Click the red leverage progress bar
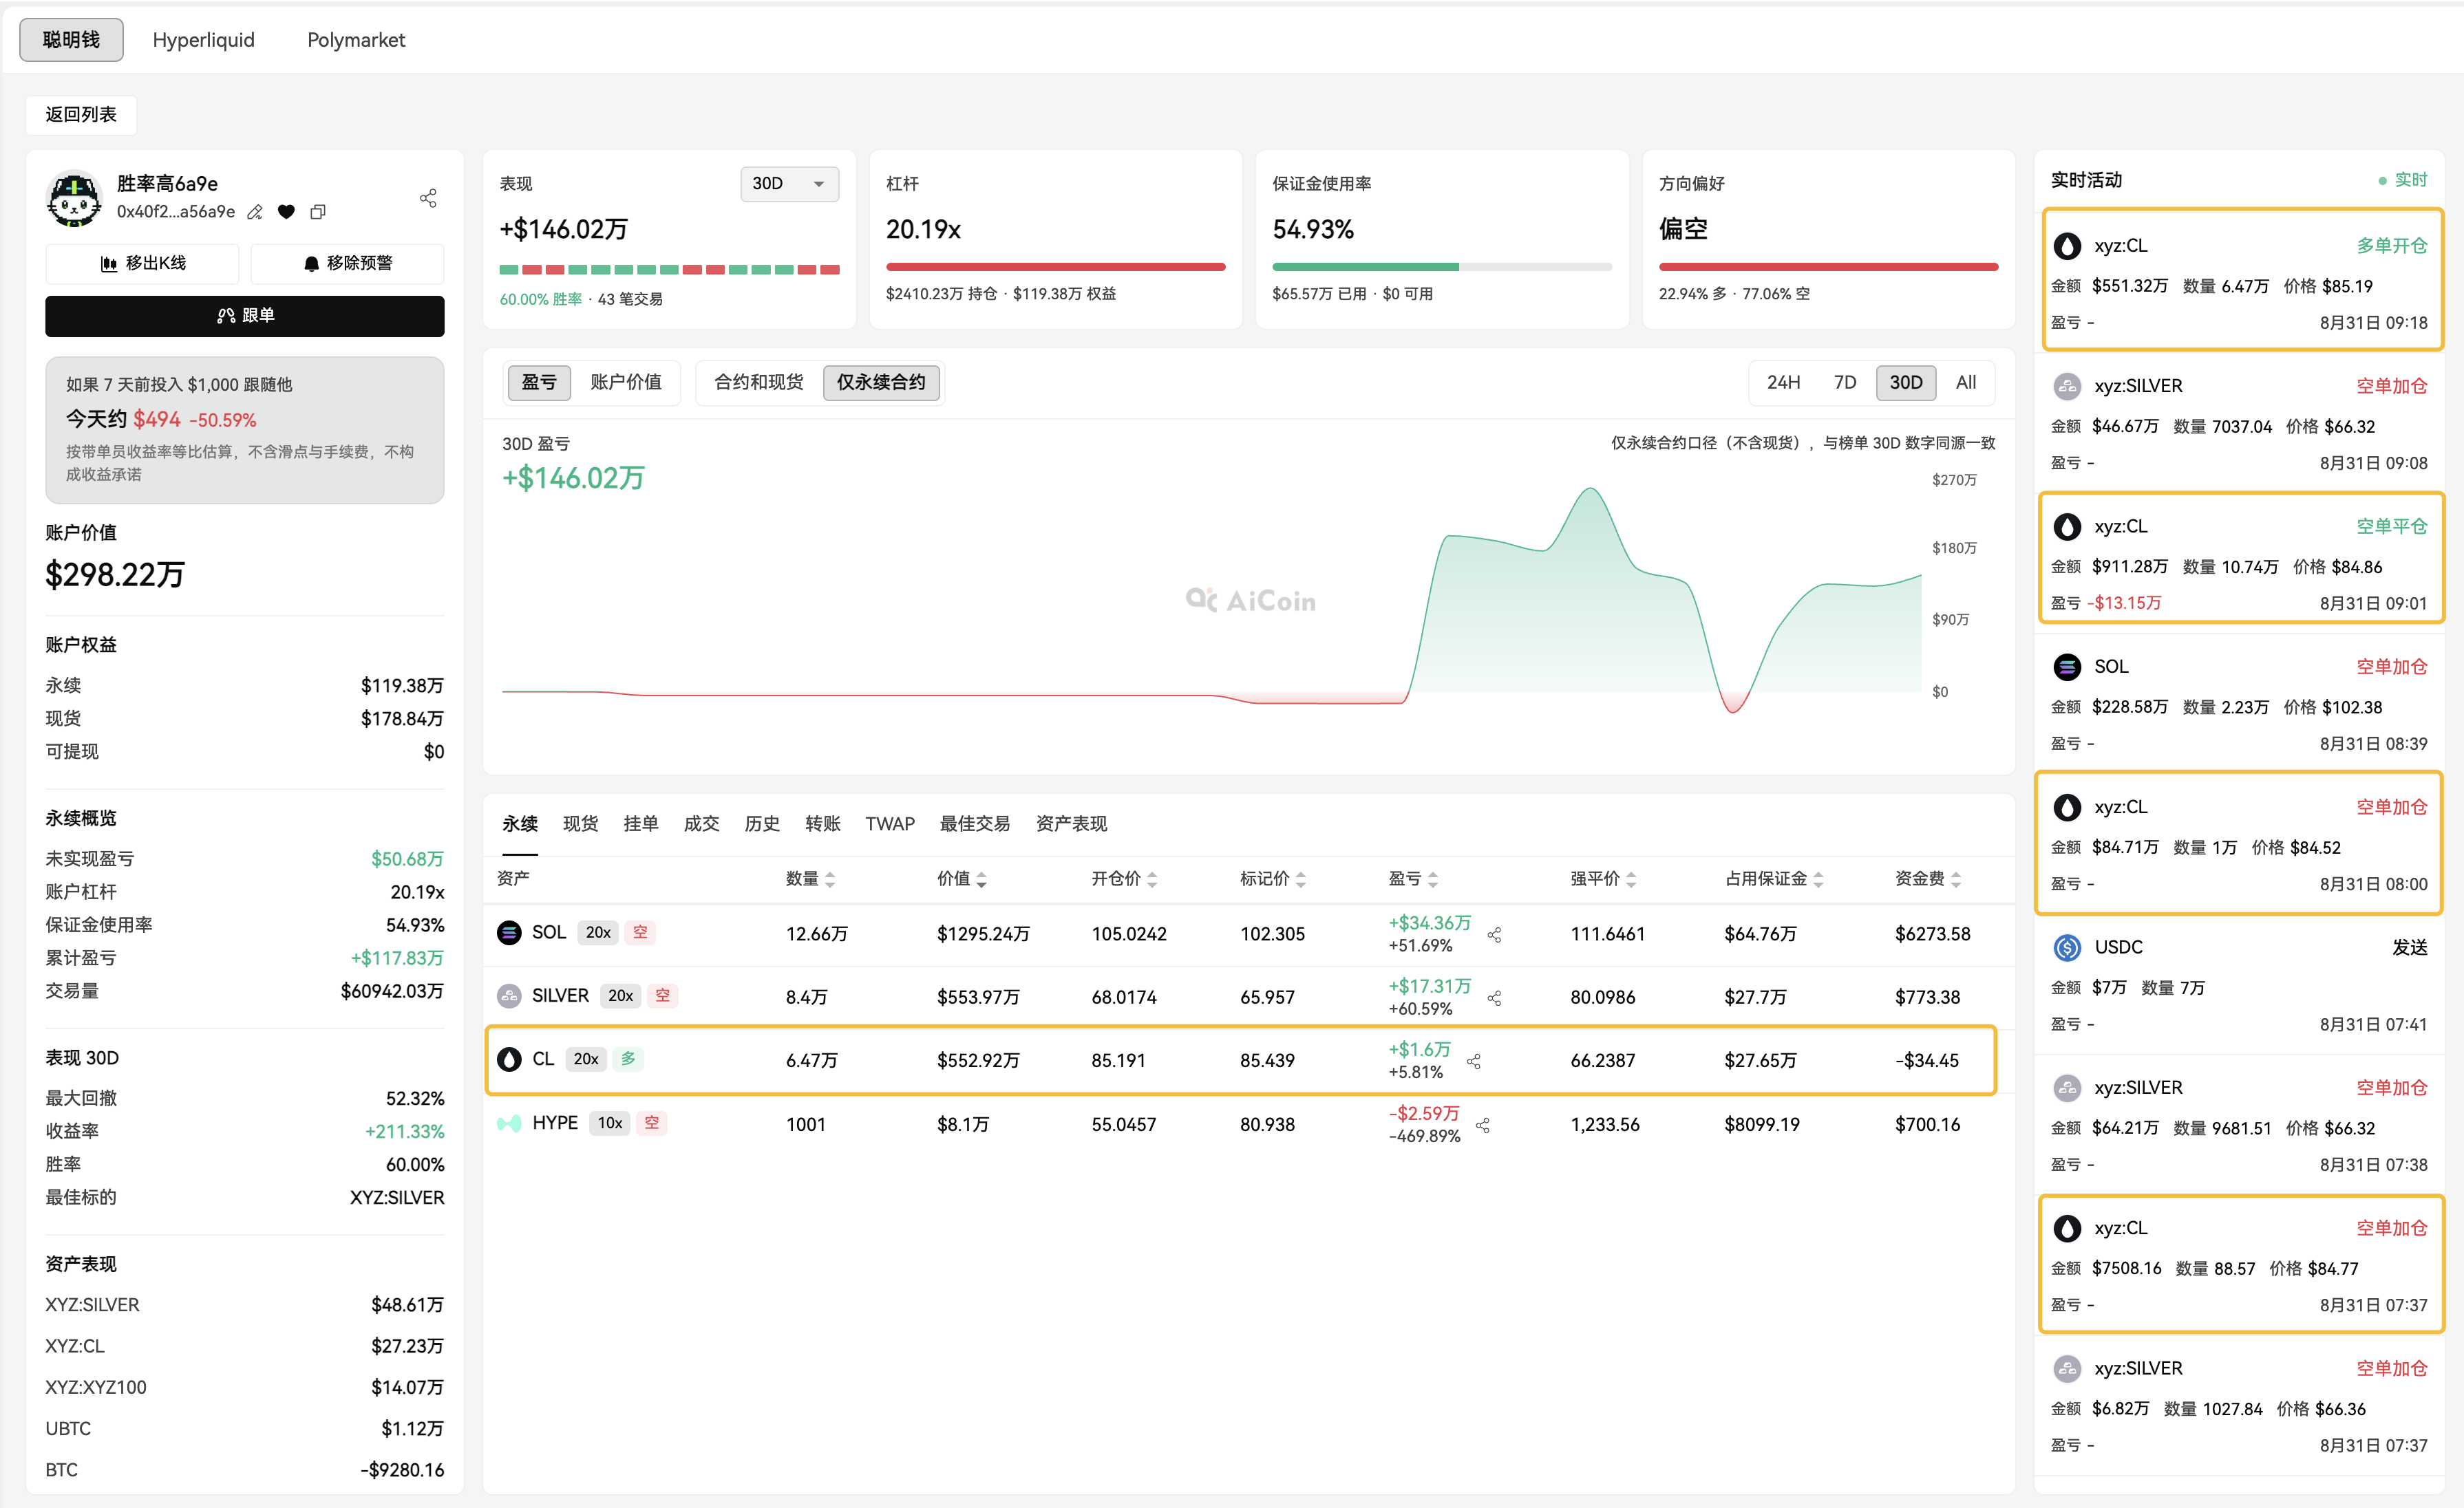The width and height of the screenshot is (2464, 1508). click(x=1055, y=267)
